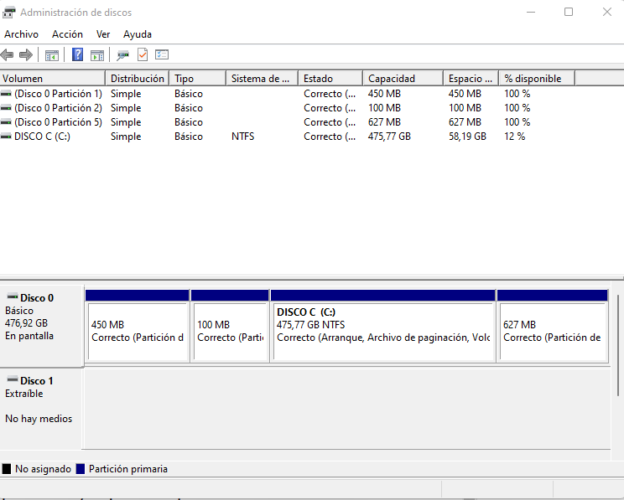Click the disk connect/refresh toolbar icon

click(122, 55)
